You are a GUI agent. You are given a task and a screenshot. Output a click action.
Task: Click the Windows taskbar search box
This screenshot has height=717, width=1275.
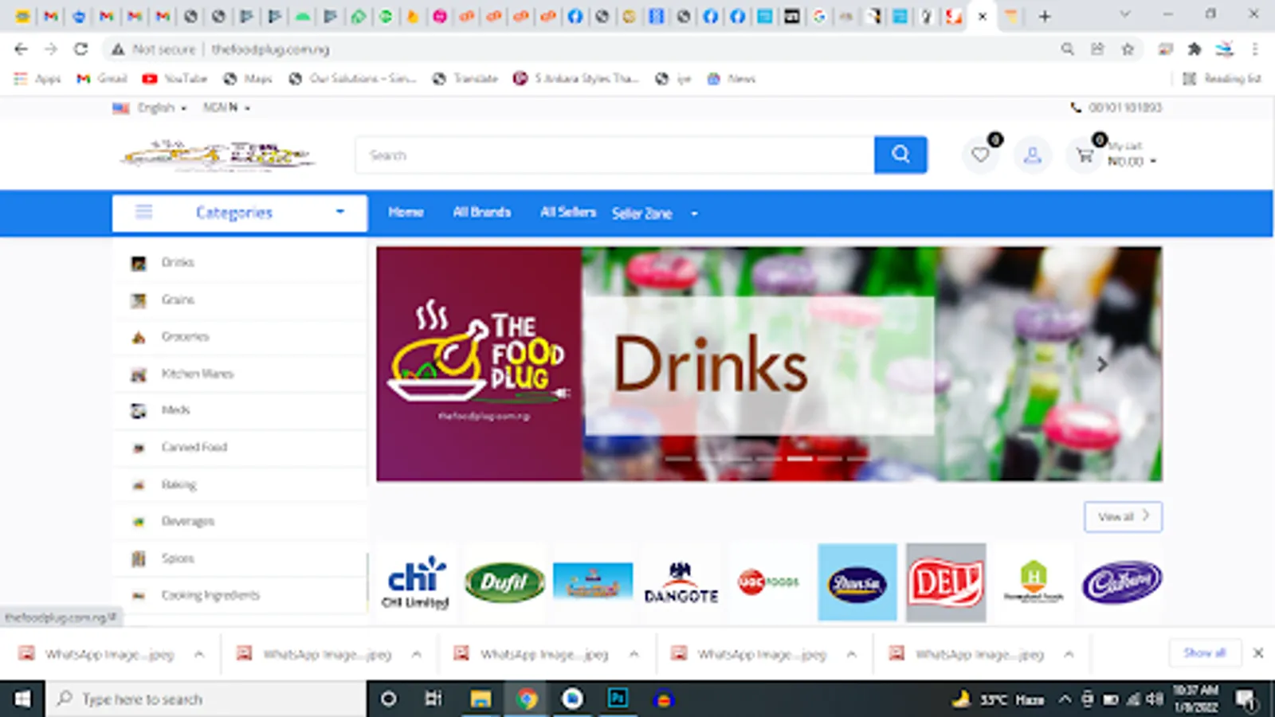pos(206,699)
